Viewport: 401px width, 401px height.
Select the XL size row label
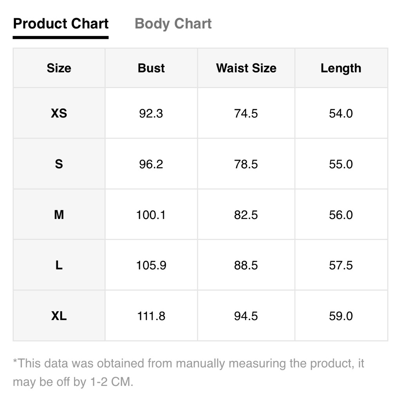[59, 316]
